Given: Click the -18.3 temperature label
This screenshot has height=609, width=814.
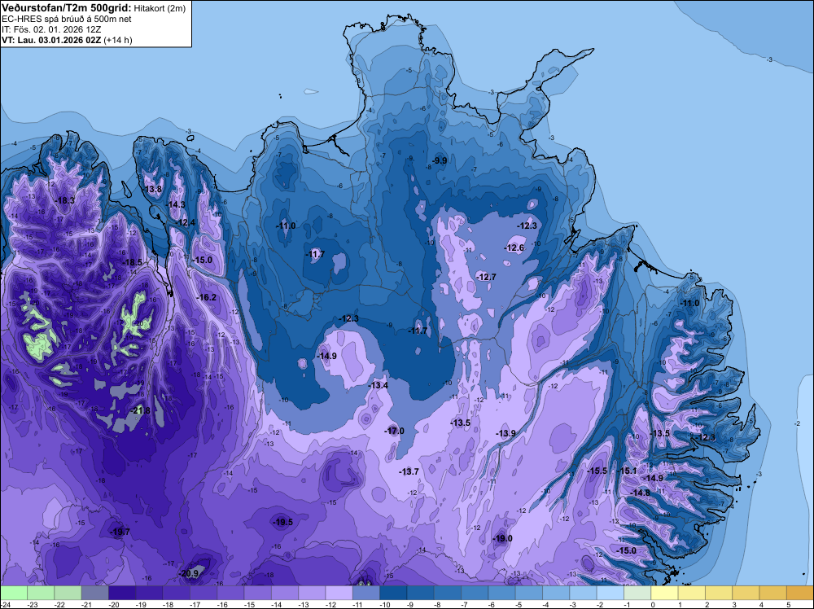Looking at the screenshot, I should pos(65,200).
